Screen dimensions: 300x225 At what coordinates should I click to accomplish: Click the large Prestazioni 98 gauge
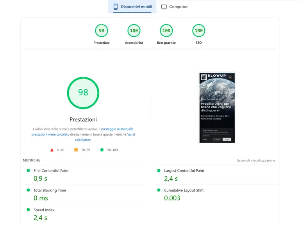click(x=83, y=93)
